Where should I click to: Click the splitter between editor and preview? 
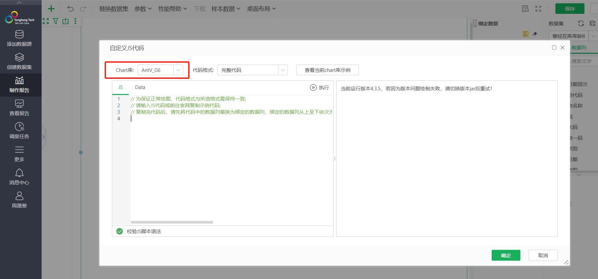335,159
